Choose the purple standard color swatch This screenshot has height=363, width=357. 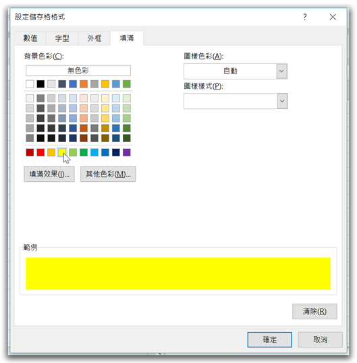[127, 152]
